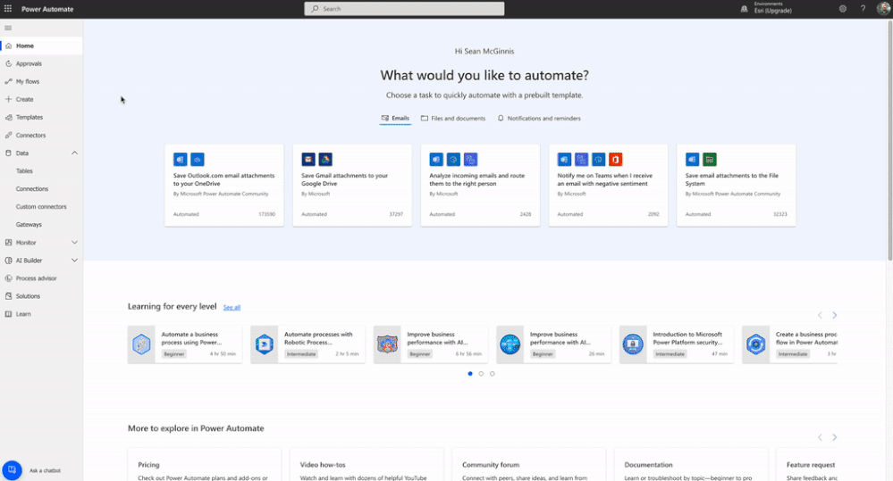Open Custom connectors under Data
This screenshot has height=481, width=893.
coord(41,206)
